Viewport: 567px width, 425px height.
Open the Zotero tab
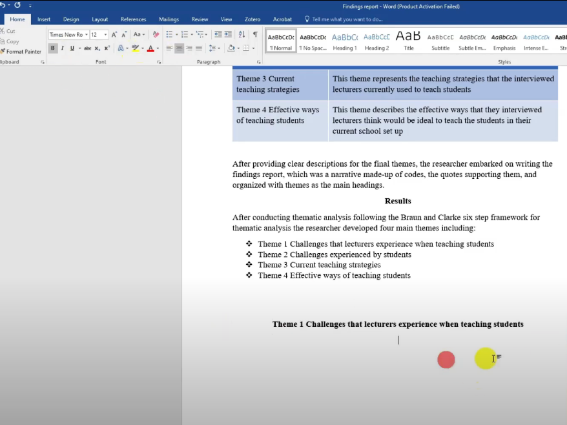[x=253, y=19]
